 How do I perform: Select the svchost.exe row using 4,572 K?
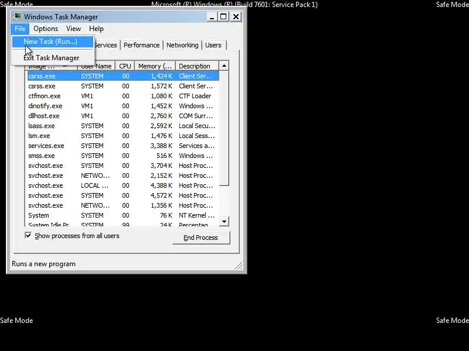coord(123,195)
